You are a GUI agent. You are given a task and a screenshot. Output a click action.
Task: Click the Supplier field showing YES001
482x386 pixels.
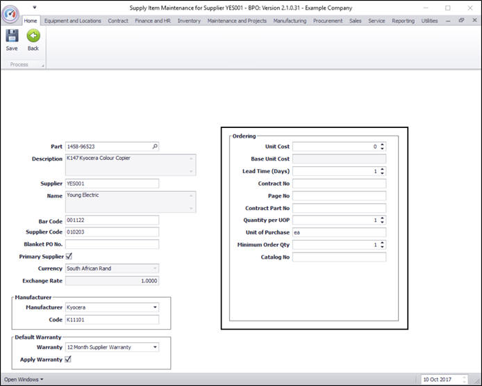(113, 184)
